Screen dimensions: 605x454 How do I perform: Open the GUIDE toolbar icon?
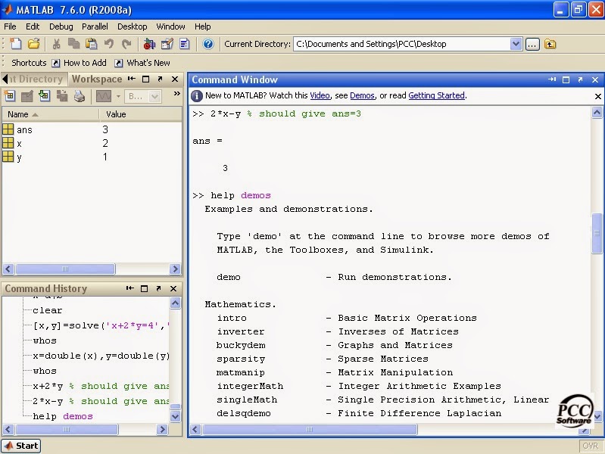[x=167, y=44]
